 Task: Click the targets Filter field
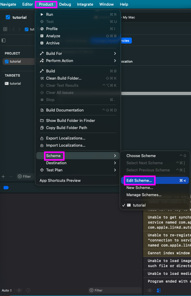pyautogui.click(x=26, y=176)
